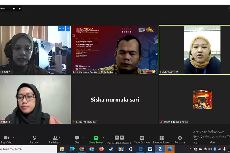Open the More options menu
This screenshot has width=230, height=153.
213,140
